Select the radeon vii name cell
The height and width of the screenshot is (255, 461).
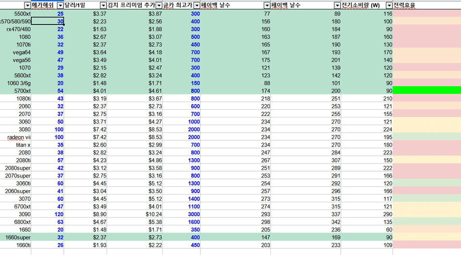(15, 137)
